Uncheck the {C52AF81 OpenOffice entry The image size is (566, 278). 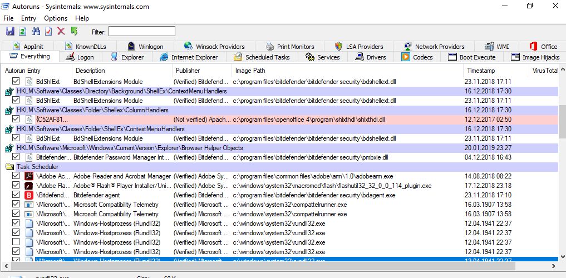coord(16,119)
